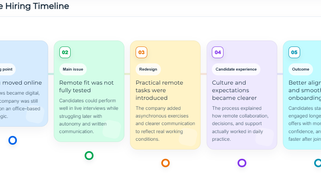Click the teal 05 step number badge
The width and height of the screenshot is (321, 174).
pyautogui.click(x=294, y=52)
